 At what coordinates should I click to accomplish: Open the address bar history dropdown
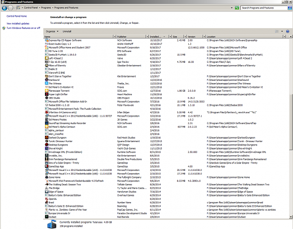(x=232, y=8)
